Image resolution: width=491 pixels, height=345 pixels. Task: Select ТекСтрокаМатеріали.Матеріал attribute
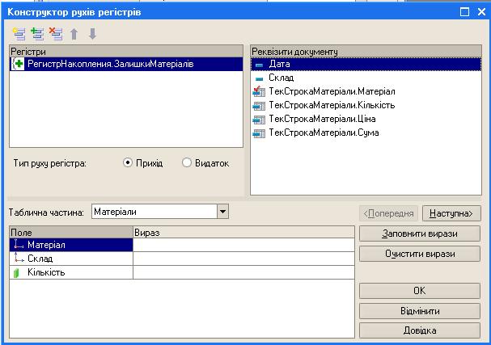366,91
